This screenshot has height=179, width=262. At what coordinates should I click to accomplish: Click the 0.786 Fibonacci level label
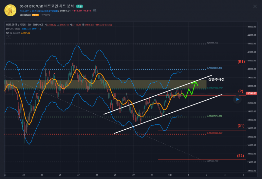point(214,68)
